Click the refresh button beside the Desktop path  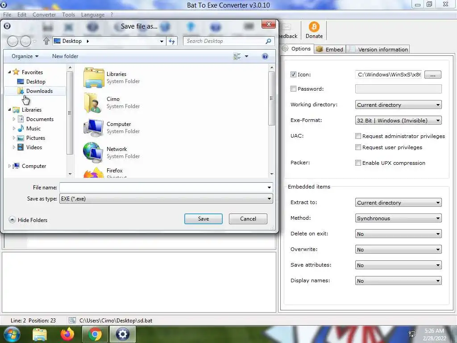pos(172,41)
